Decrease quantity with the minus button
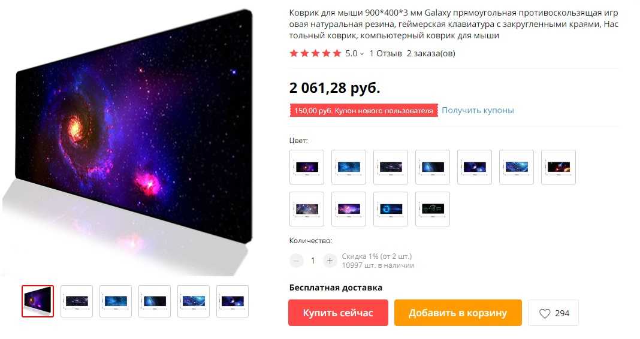Screen dimensions: 640x339 [x=296, y=261]
